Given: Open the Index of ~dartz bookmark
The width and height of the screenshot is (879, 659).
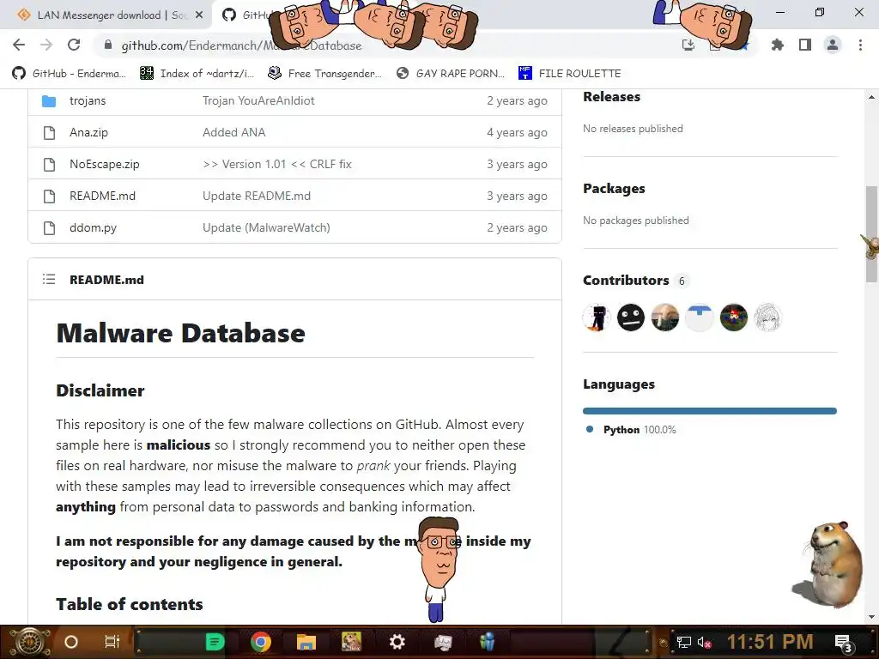Looking at the screenshot, I should (x=197, y=74).
